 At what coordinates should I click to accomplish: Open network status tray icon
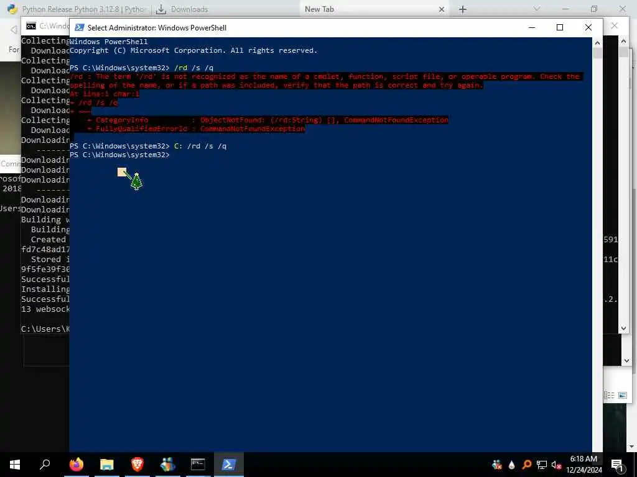tap(542, 465)
